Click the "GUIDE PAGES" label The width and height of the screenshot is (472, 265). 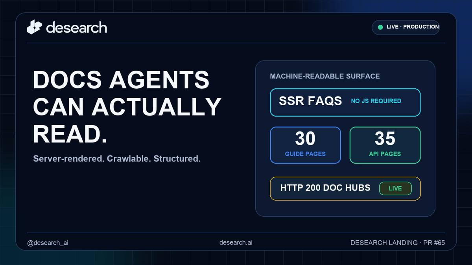click(305, 154)
